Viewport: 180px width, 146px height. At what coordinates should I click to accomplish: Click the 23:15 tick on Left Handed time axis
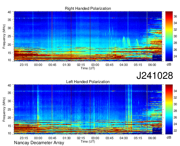point(24,138)
